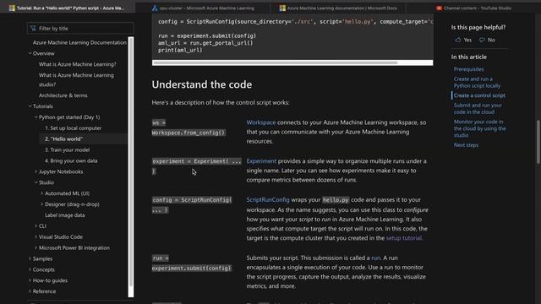Click print(aml_url) line in code block
The image size is (541, 304).
pyautogui.click(x=180, y=50)
